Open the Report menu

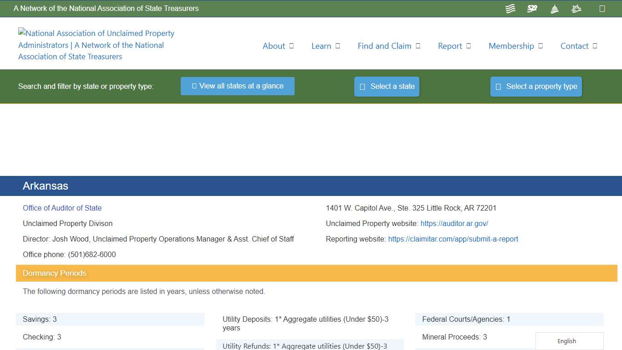click(450, 46)
